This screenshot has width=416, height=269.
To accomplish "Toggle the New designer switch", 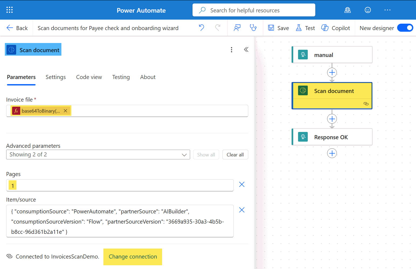I will click(405, 28).
